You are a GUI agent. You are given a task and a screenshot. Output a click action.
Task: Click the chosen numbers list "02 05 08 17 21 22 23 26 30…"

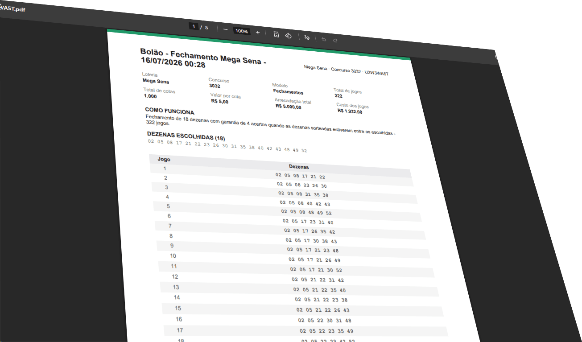pyautogui.click(x=227, y=146)
